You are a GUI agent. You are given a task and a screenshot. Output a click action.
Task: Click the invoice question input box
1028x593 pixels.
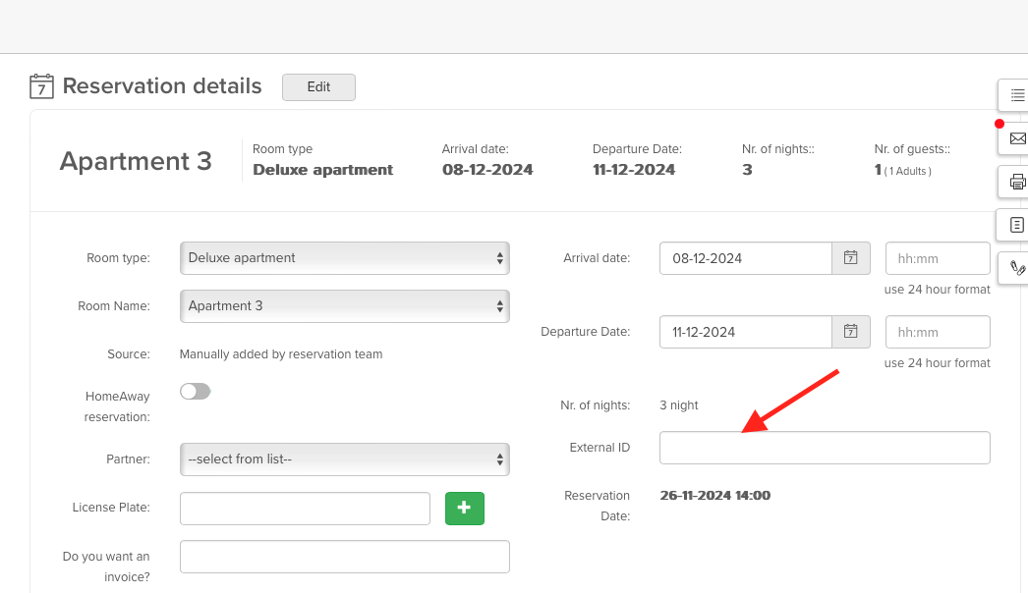[344, 556]
